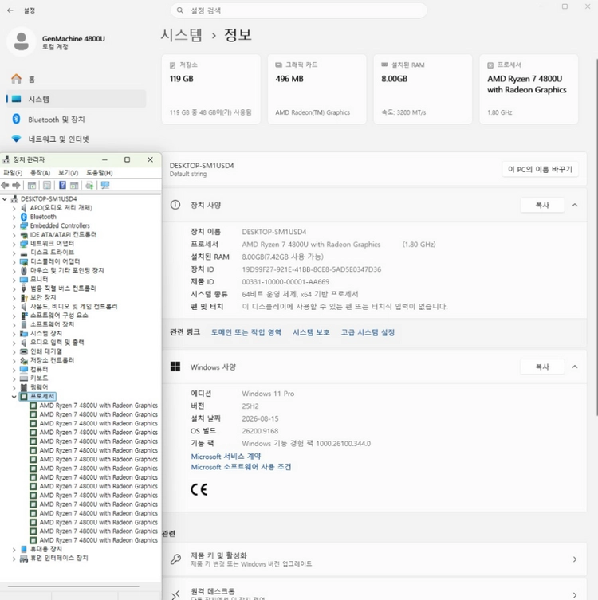Open Microsoft 서비스 계약 link
Image resolution: width=598 pixels, height=600 pixels.
click(x=226, y=456)
